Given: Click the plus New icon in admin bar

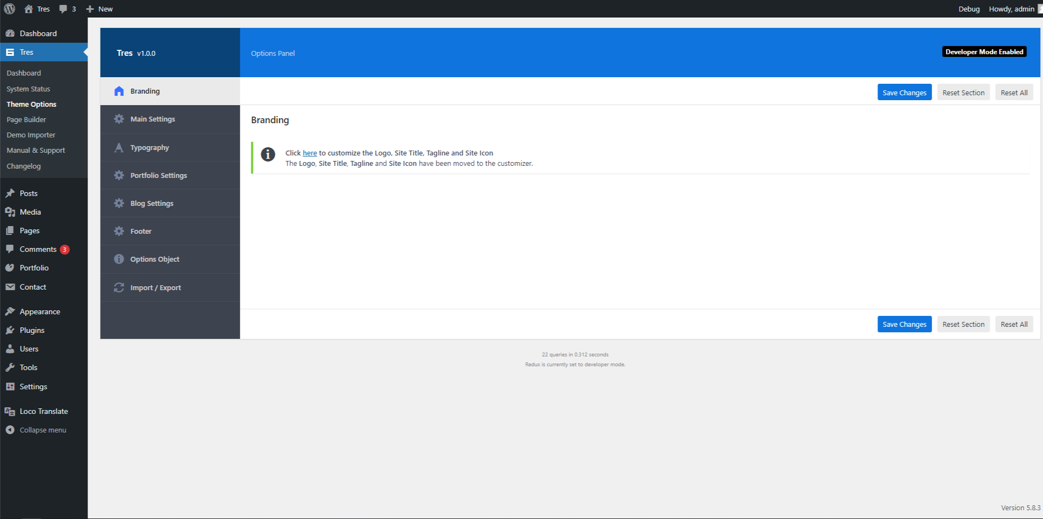Looking at the screenshot, I should click(90, 9).
